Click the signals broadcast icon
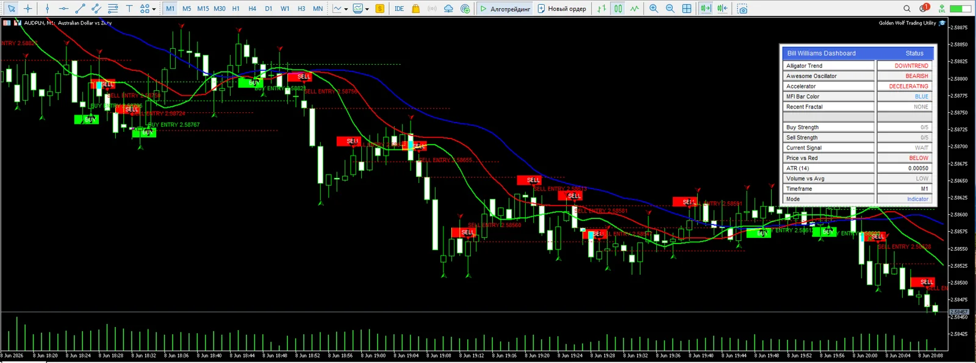This screenshot has height=363, width=976. coord(432,9)
